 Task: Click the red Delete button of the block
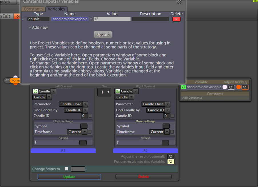point(144,177)
